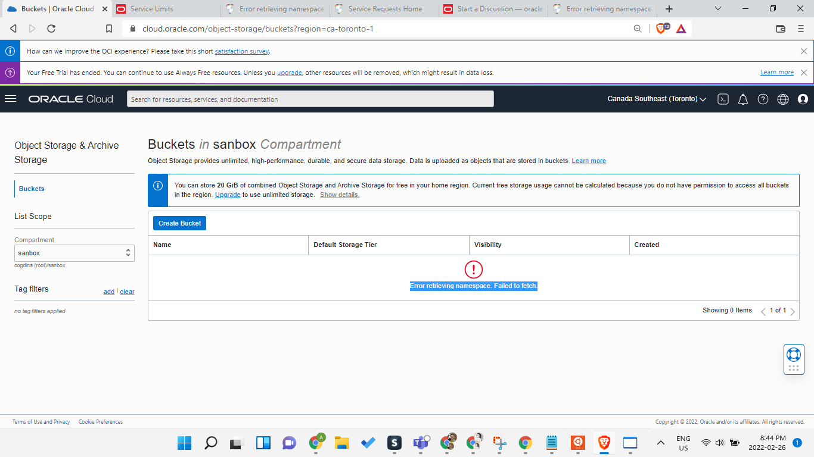Open the Cookie Preferences link

pos(101,422)
